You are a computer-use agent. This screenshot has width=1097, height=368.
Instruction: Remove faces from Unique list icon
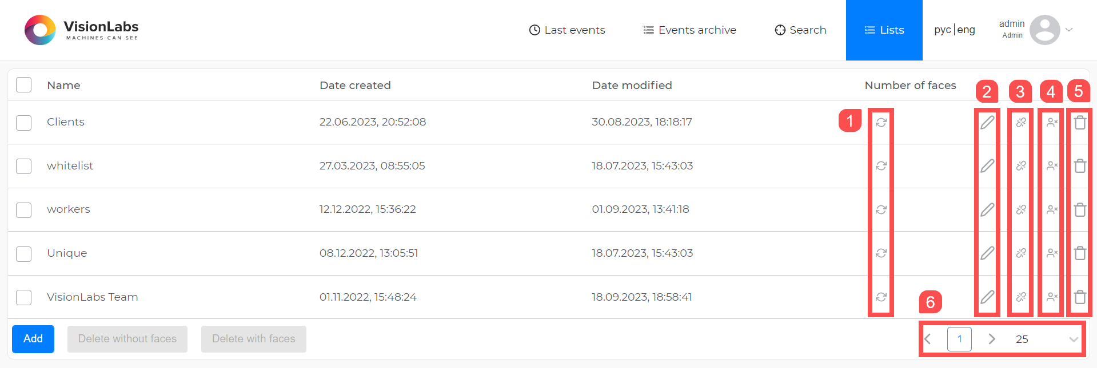pos(1052,253)
